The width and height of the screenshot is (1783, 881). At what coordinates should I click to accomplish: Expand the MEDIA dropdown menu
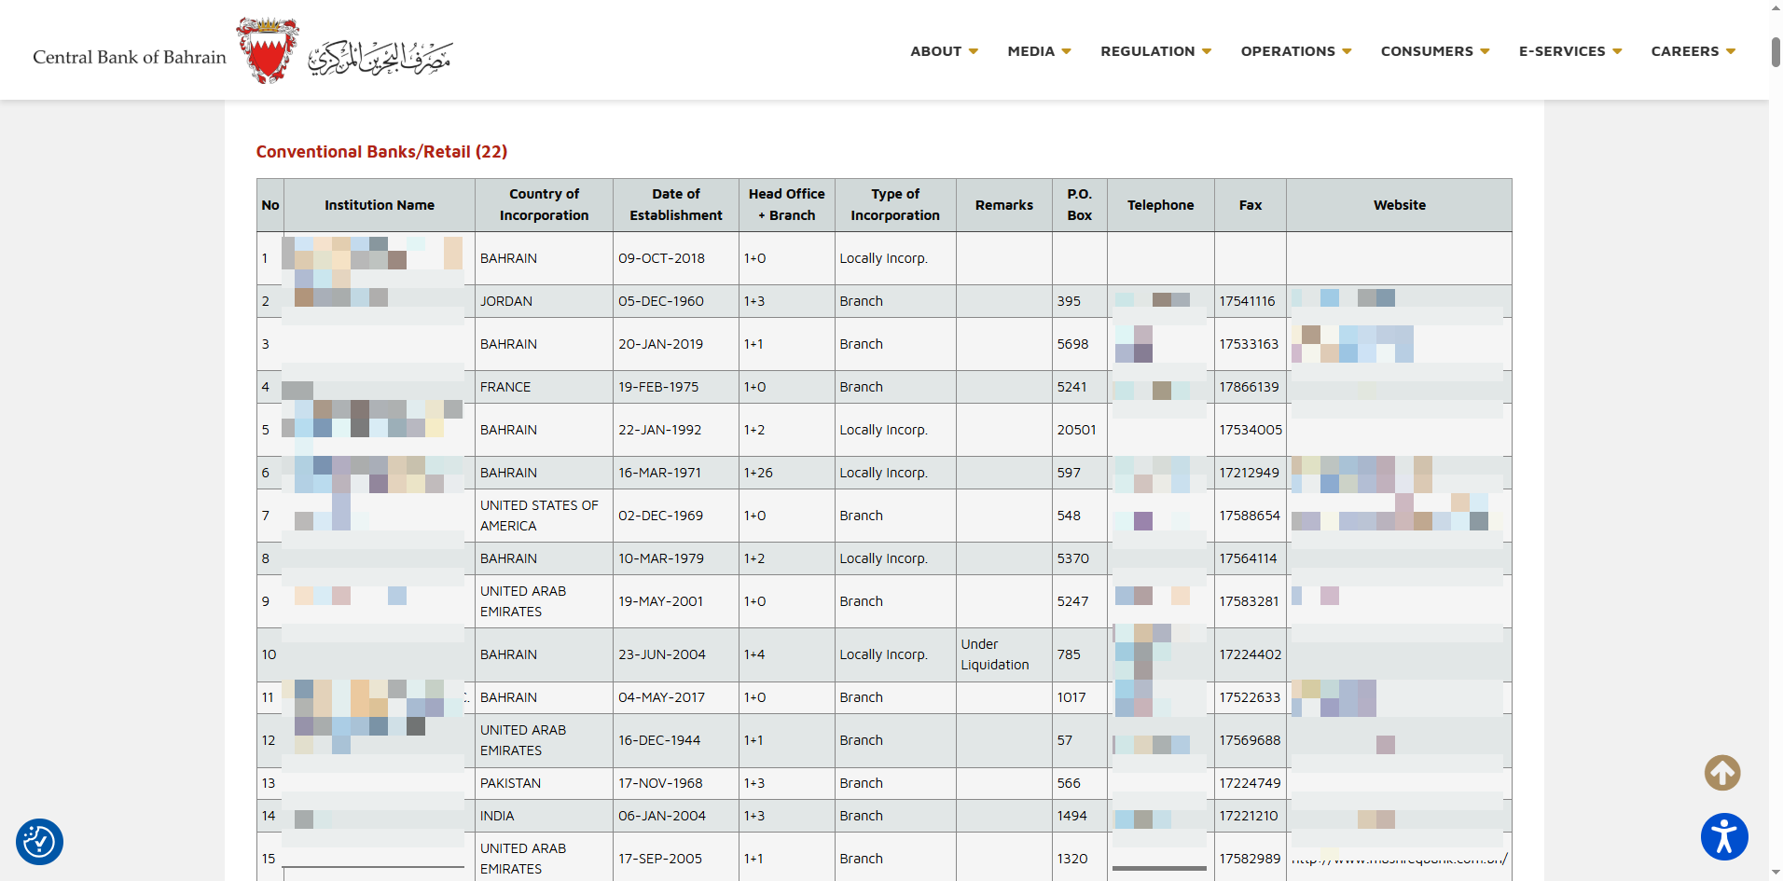point(1039,51)
